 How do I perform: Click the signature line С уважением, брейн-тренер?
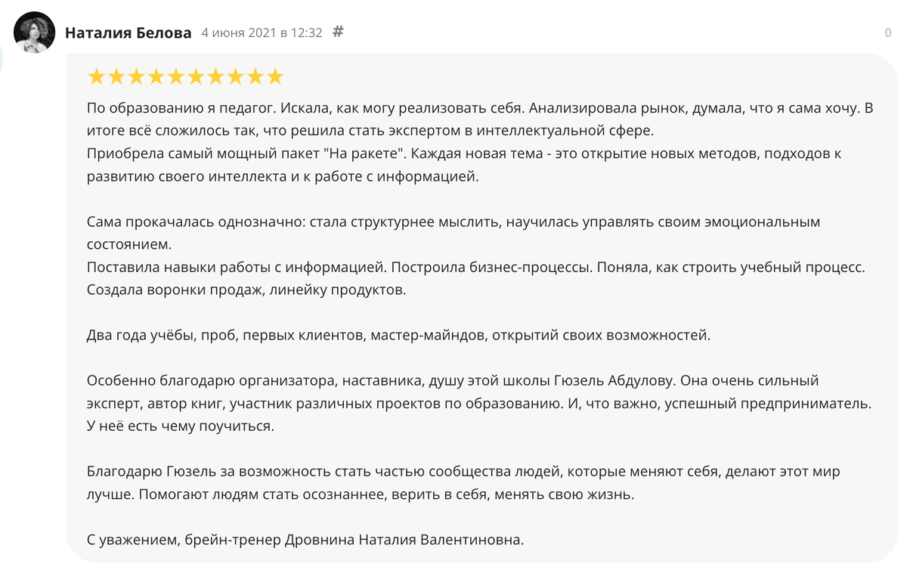tap(305, 540)
